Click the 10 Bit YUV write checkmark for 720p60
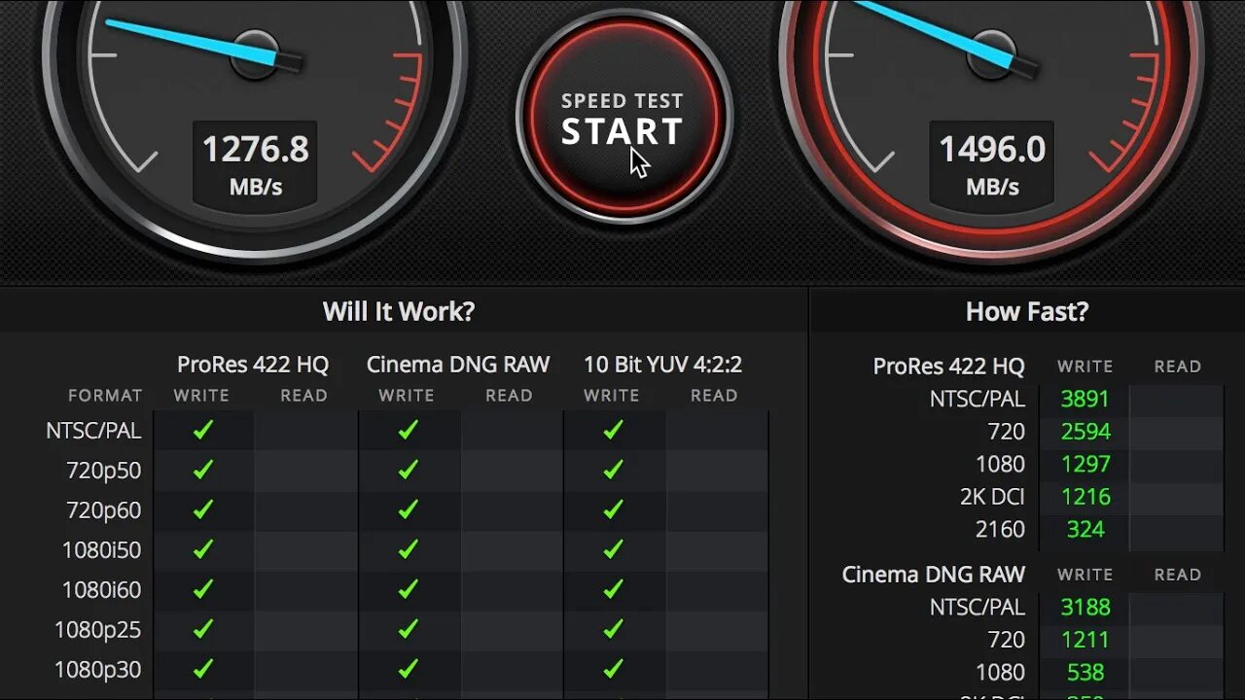This screenshot has width=1245, height=700. tap(613, 509)
